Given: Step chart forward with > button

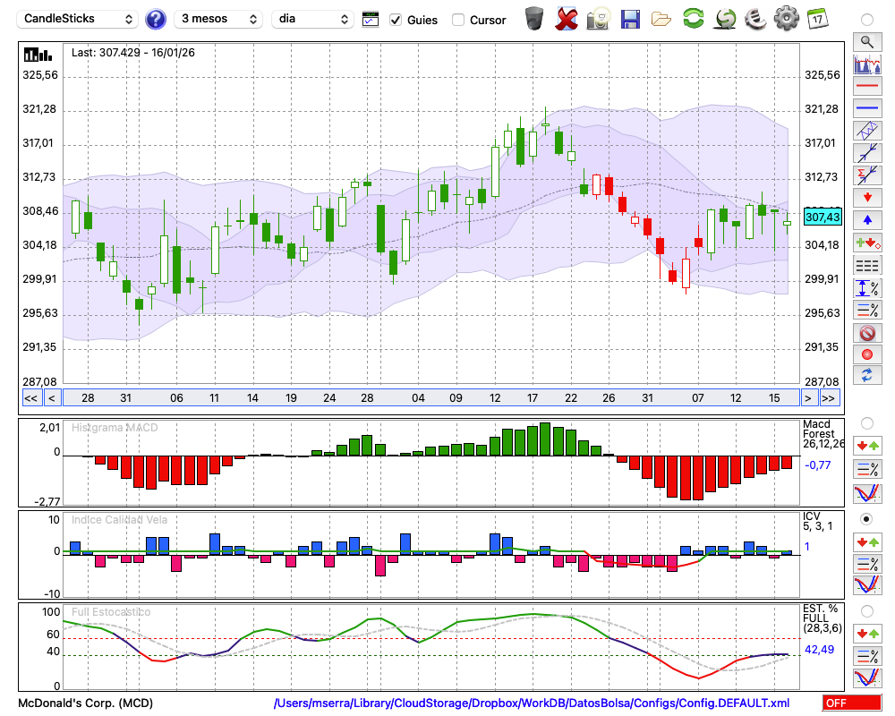Looking at the screenshot, I should point(807,398).
